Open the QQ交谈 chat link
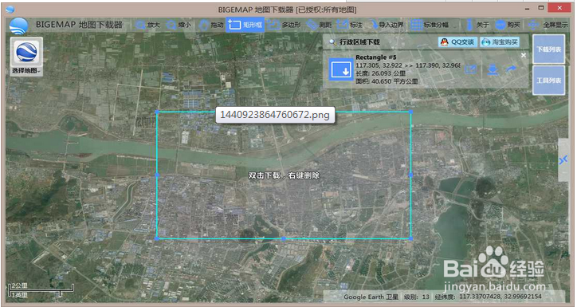 (457, 42)
